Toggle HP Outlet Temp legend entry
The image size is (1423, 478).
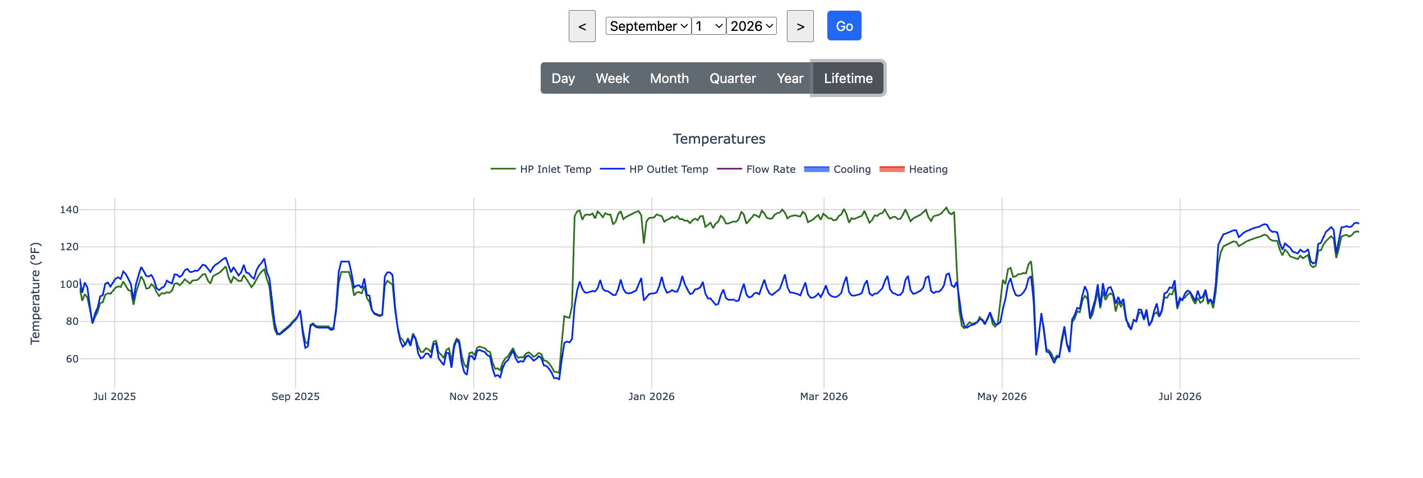click(x=654, y=169)
